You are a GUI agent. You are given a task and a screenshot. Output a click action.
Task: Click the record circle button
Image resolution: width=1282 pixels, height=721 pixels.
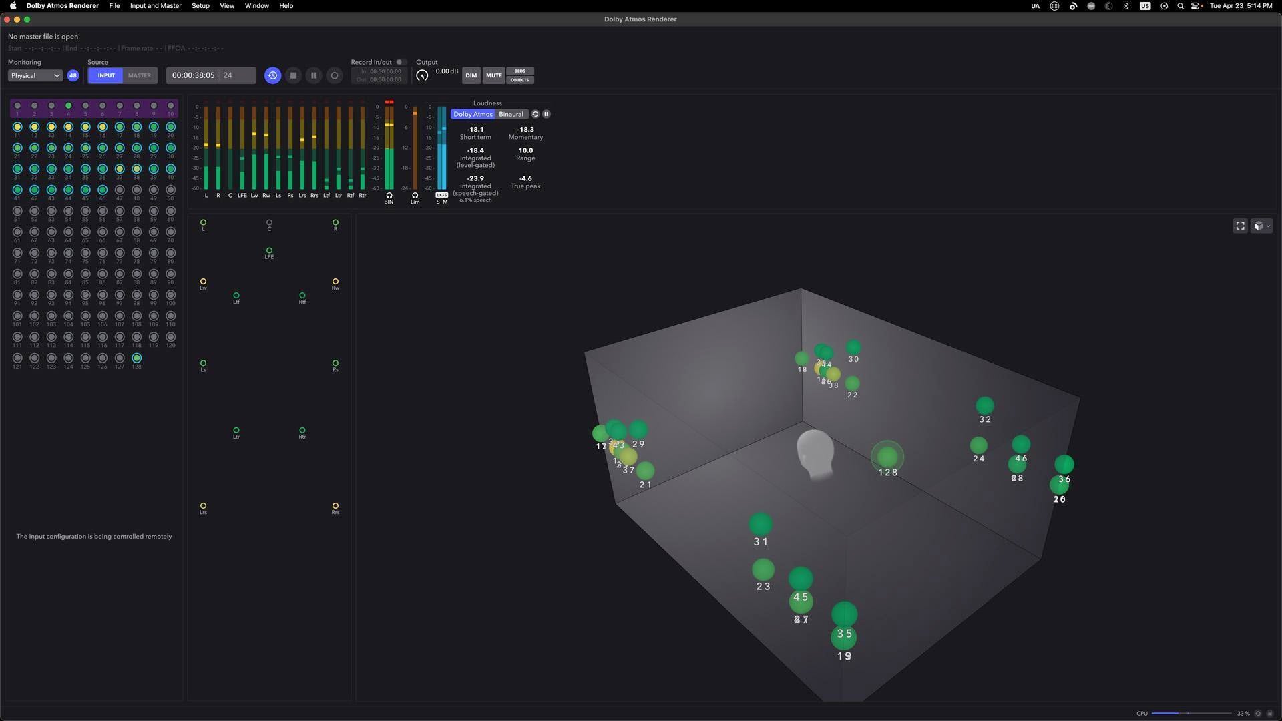click(335, 75)
